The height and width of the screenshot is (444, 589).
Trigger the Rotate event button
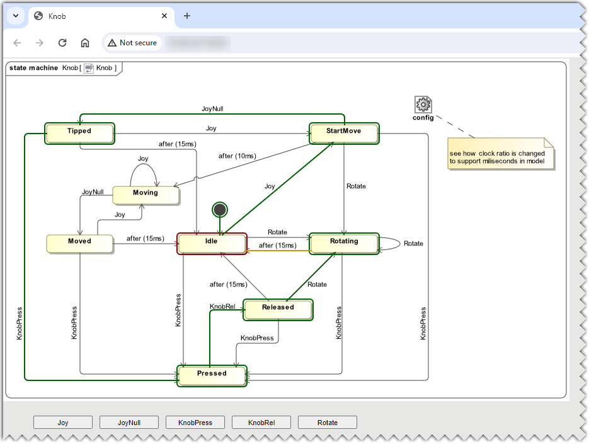click(328, 423)
